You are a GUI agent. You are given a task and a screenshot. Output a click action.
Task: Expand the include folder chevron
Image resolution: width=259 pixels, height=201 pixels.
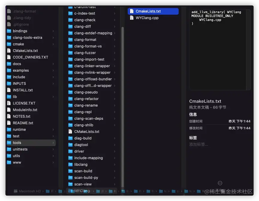[x=53, y=77]
